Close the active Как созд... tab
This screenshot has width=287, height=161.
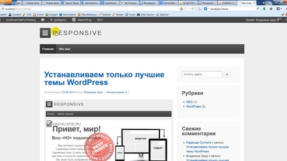click(254, 3)
